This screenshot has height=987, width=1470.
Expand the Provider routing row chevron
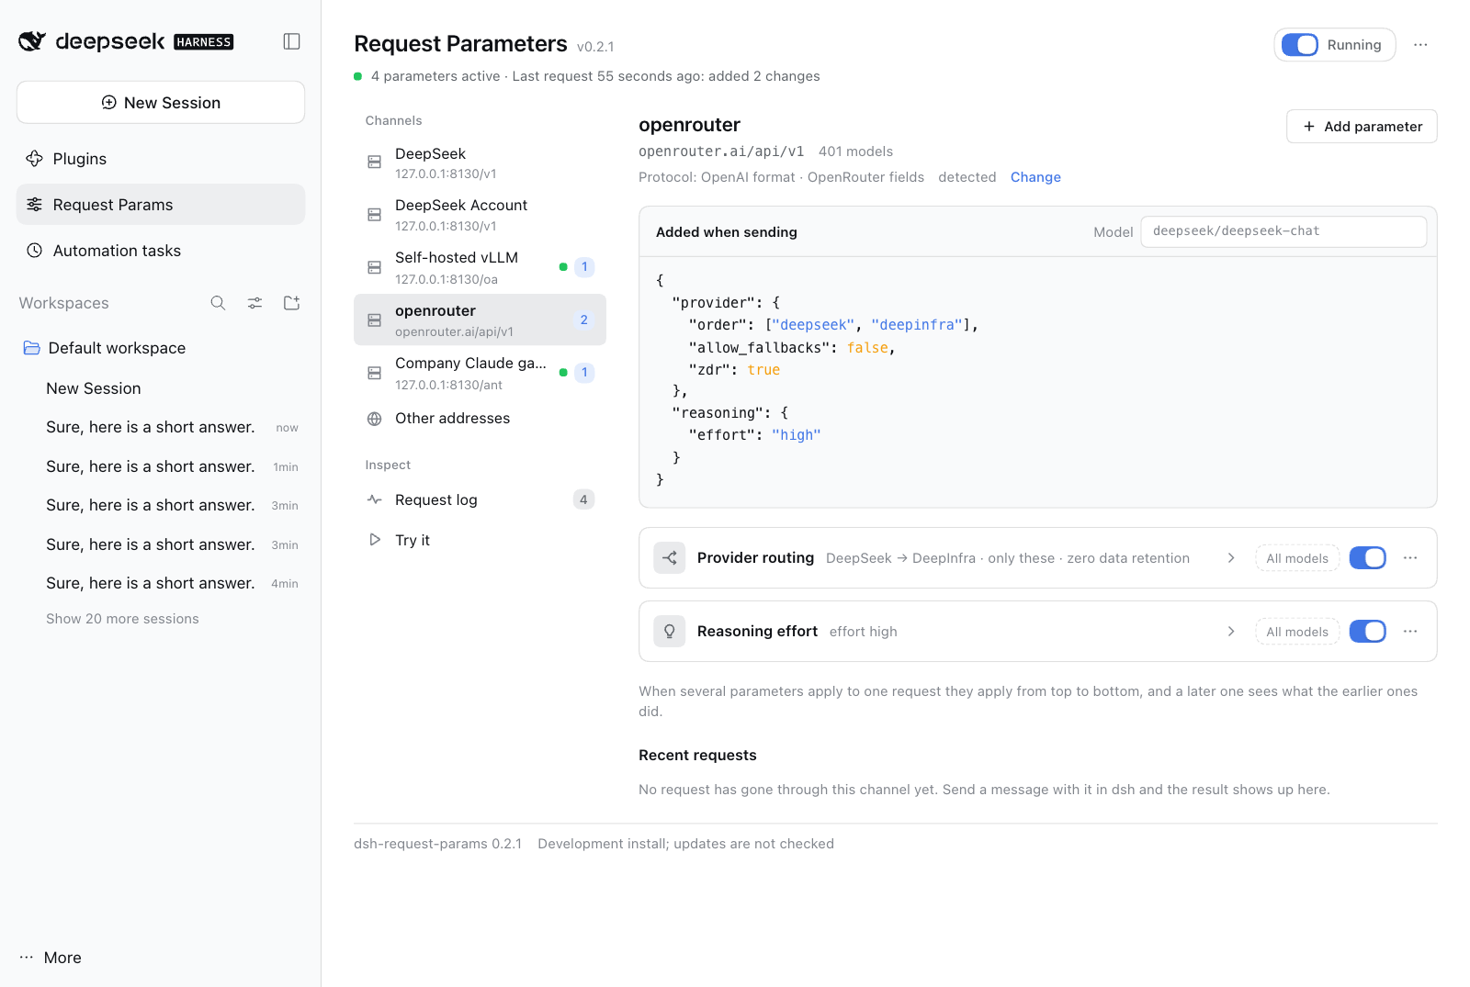tap(1231, 558)
